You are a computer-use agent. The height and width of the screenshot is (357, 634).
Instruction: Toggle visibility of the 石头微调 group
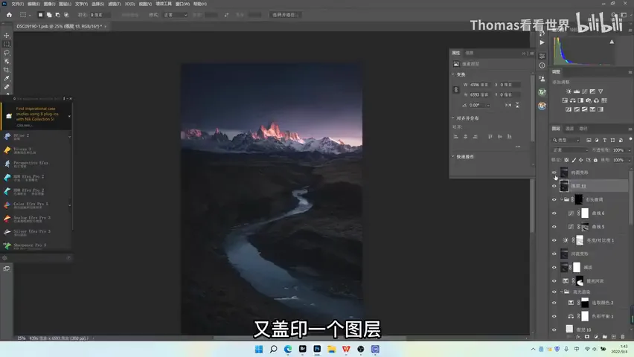[x=554, y=200]
